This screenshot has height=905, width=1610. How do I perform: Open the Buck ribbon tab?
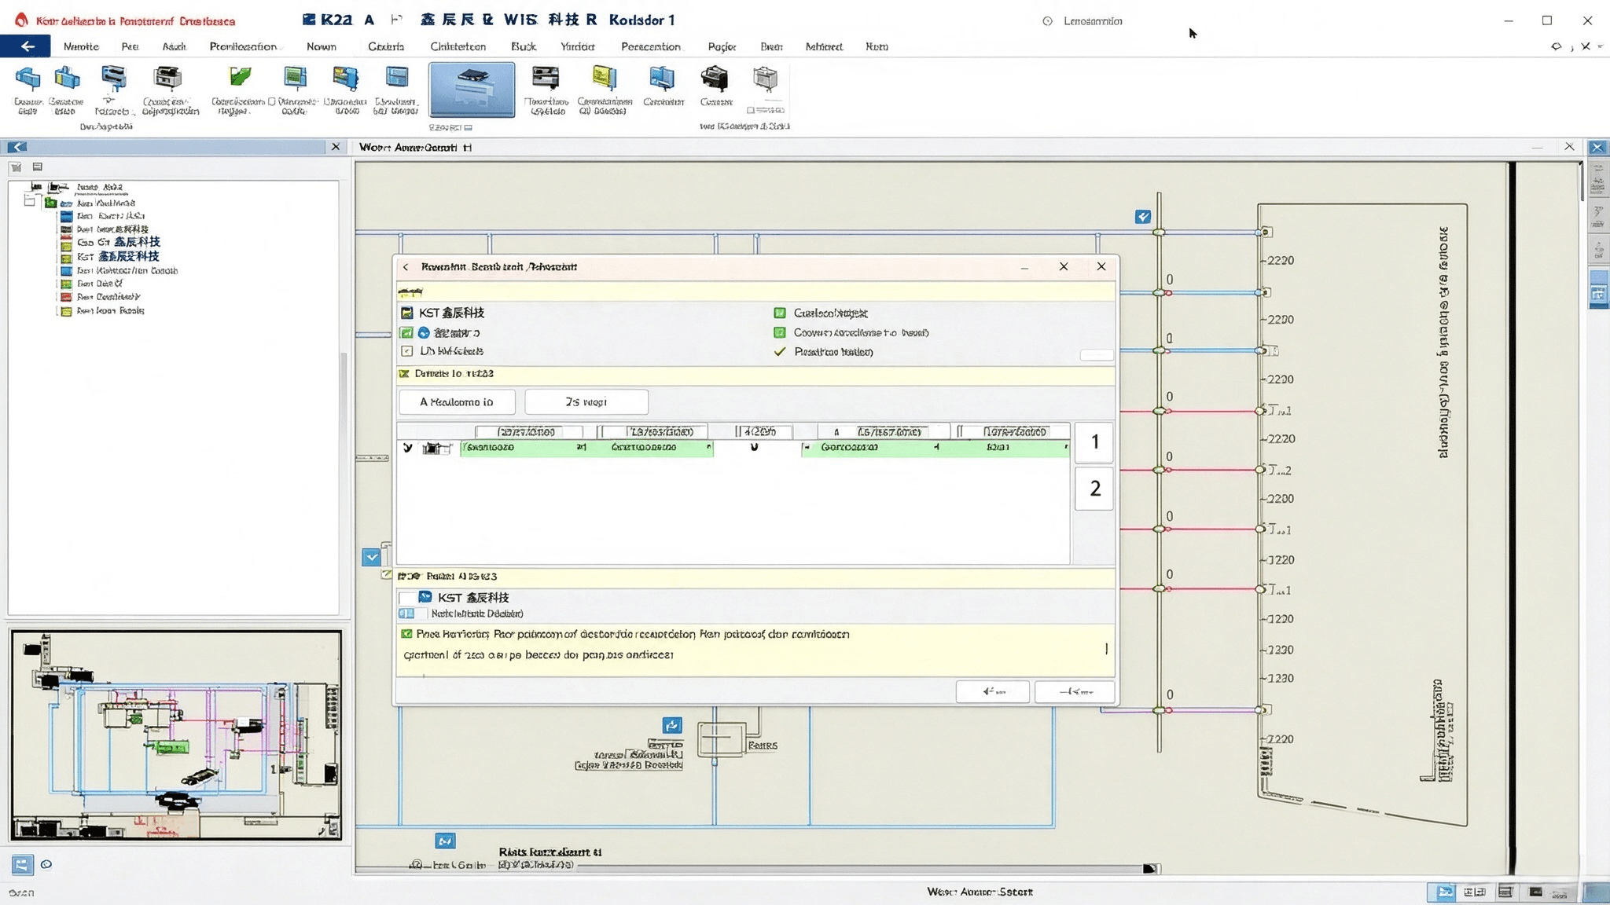(x=524, y=46)
